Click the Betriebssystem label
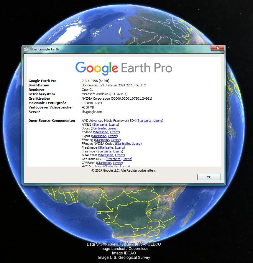 [x=42, y=94]
